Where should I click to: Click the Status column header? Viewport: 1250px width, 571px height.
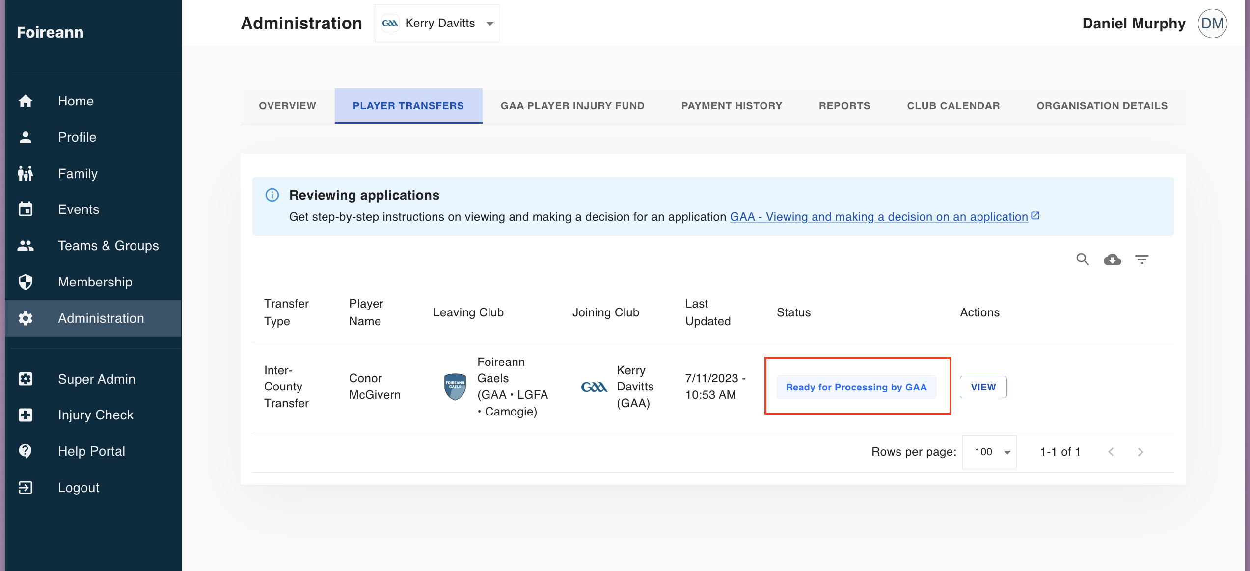pyautogui.click(x=793, y=312)
